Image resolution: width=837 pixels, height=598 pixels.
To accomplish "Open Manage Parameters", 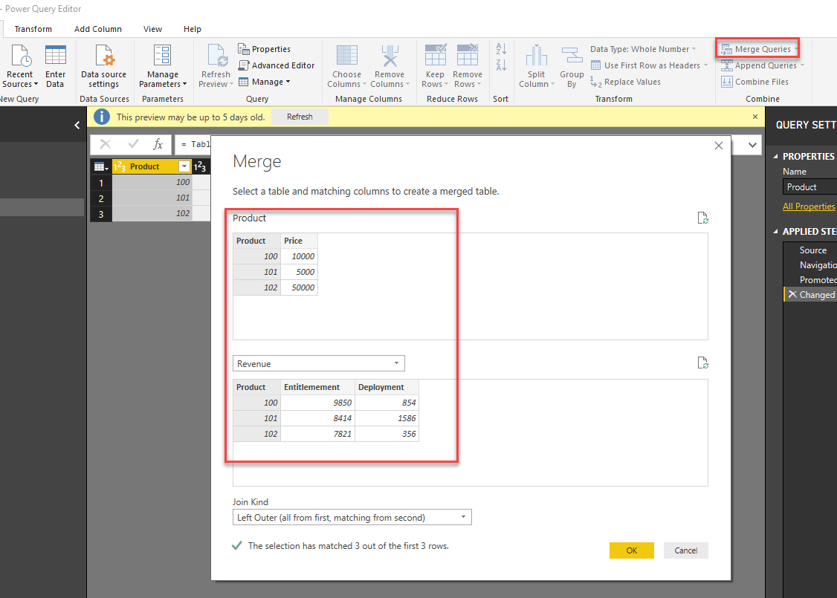I will click(x=163, y=66).
